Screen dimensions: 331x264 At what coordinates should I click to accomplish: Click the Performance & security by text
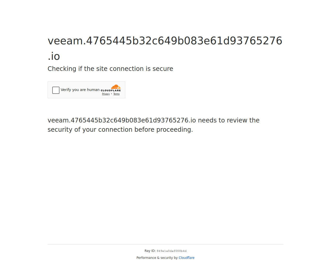click(157, 258)
